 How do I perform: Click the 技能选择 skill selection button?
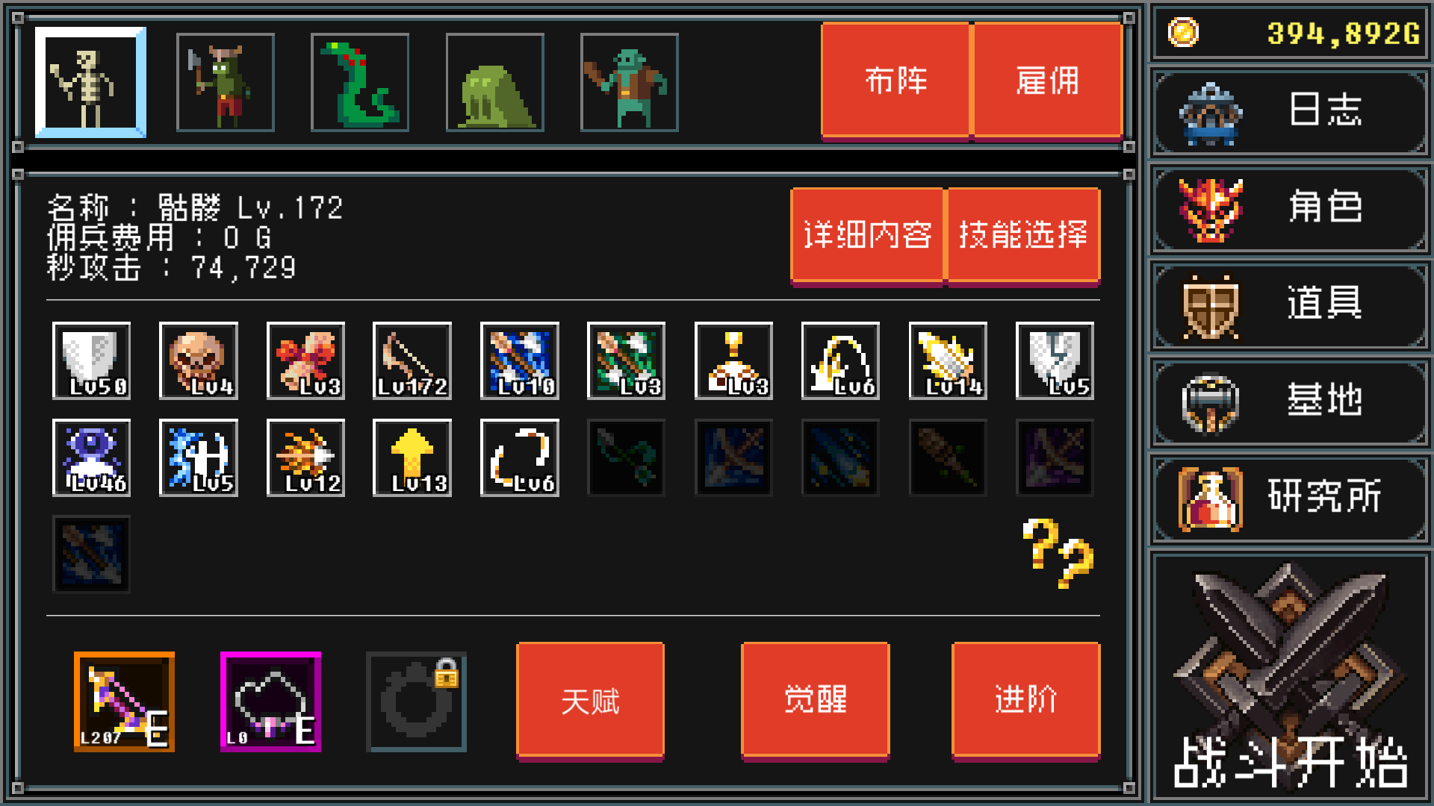pyautogui.click(x=1023, y=236)
